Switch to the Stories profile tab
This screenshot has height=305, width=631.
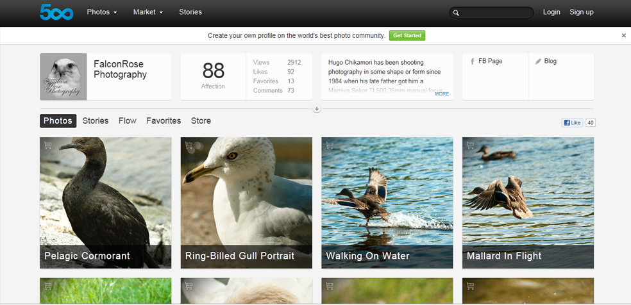pos(96,121)
